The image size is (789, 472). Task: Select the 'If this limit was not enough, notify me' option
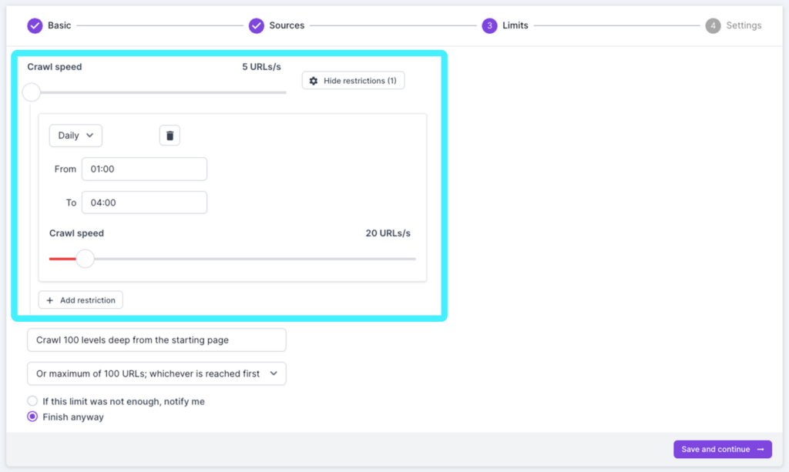point(32,400)
